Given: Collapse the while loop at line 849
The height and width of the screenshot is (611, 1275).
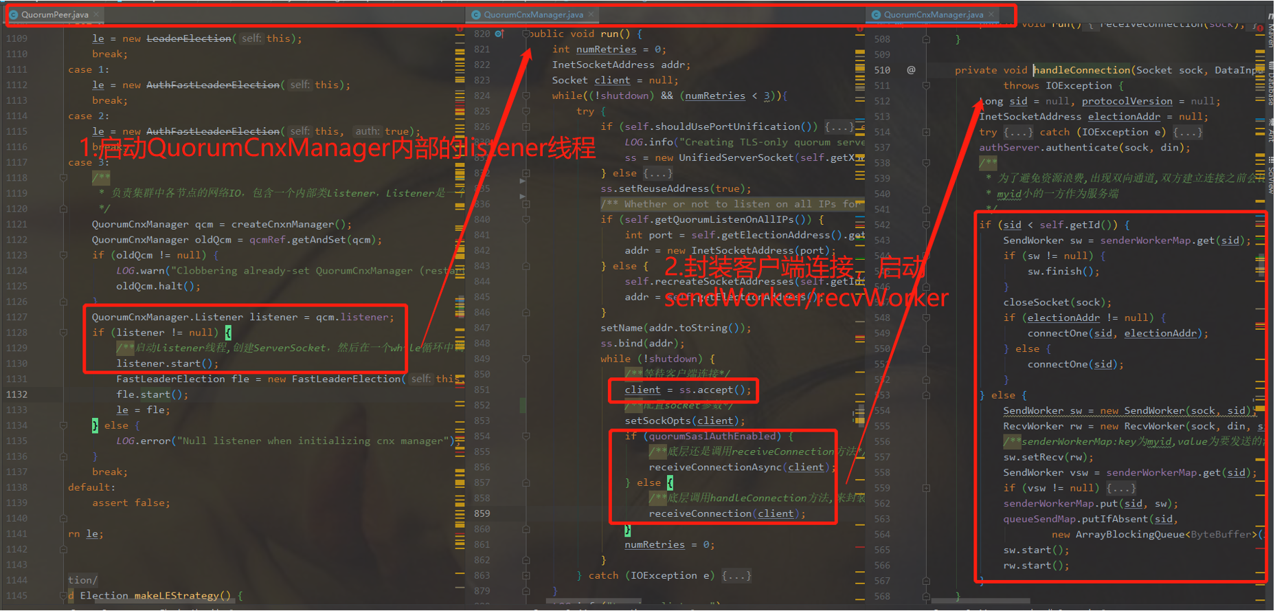Looking at the screenshot, I should coord(526,359).
